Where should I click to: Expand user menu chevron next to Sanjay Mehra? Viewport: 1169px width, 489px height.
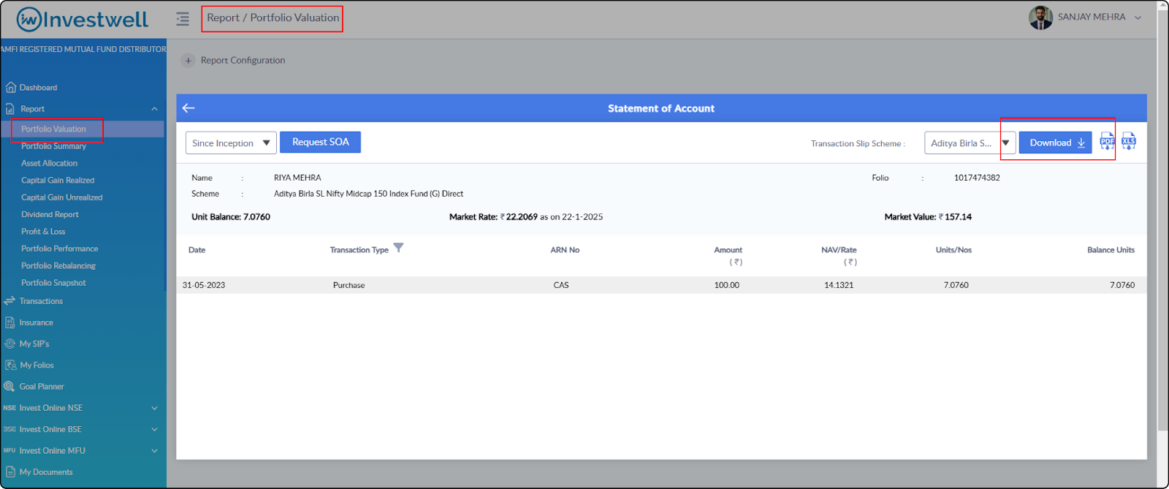coord(1138,18)
